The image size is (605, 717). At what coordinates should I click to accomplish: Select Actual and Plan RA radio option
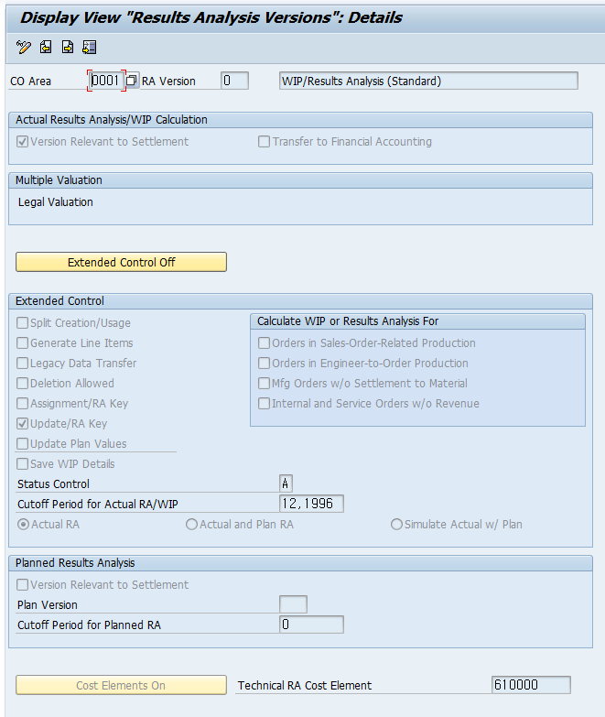[191, 524]
